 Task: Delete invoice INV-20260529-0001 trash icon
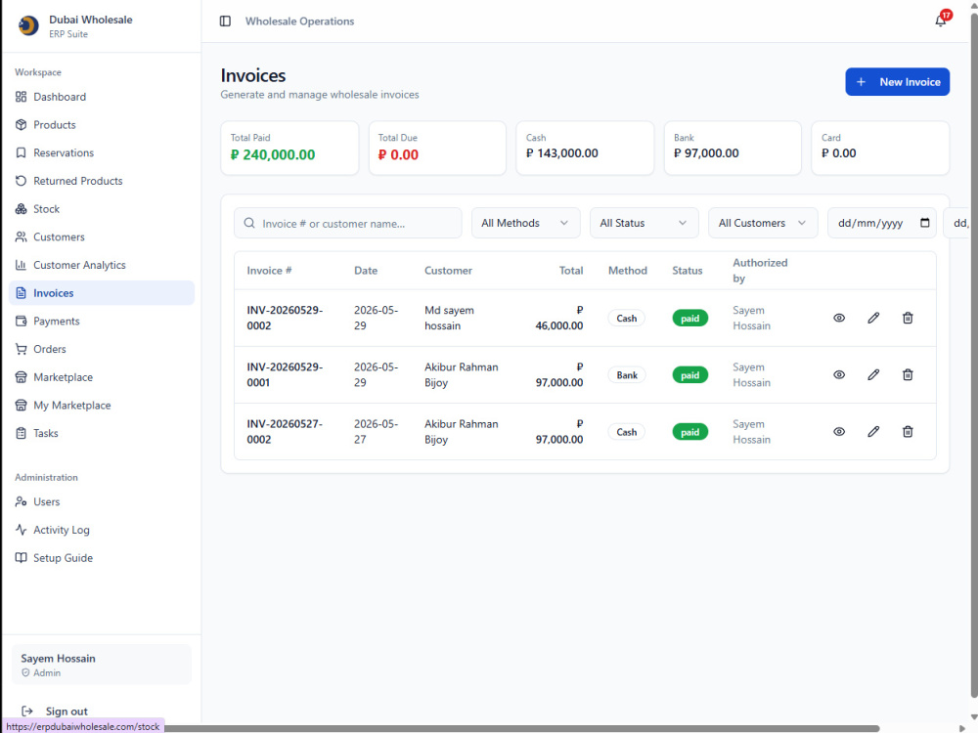click(x=908, y=374)
